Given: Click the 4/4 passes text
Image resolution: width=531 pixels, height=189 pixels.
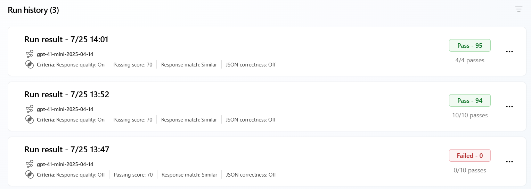Looking at the screenshot, I should click(469, 60).
